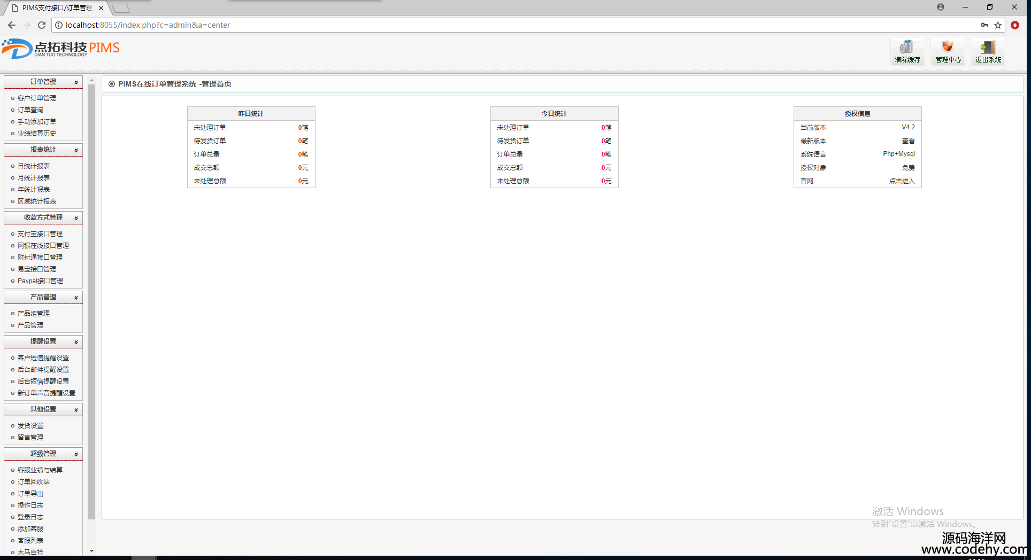1031x560 pixels.
Task: Toggle the 超级管理 section header
Action: pos(43,454)
